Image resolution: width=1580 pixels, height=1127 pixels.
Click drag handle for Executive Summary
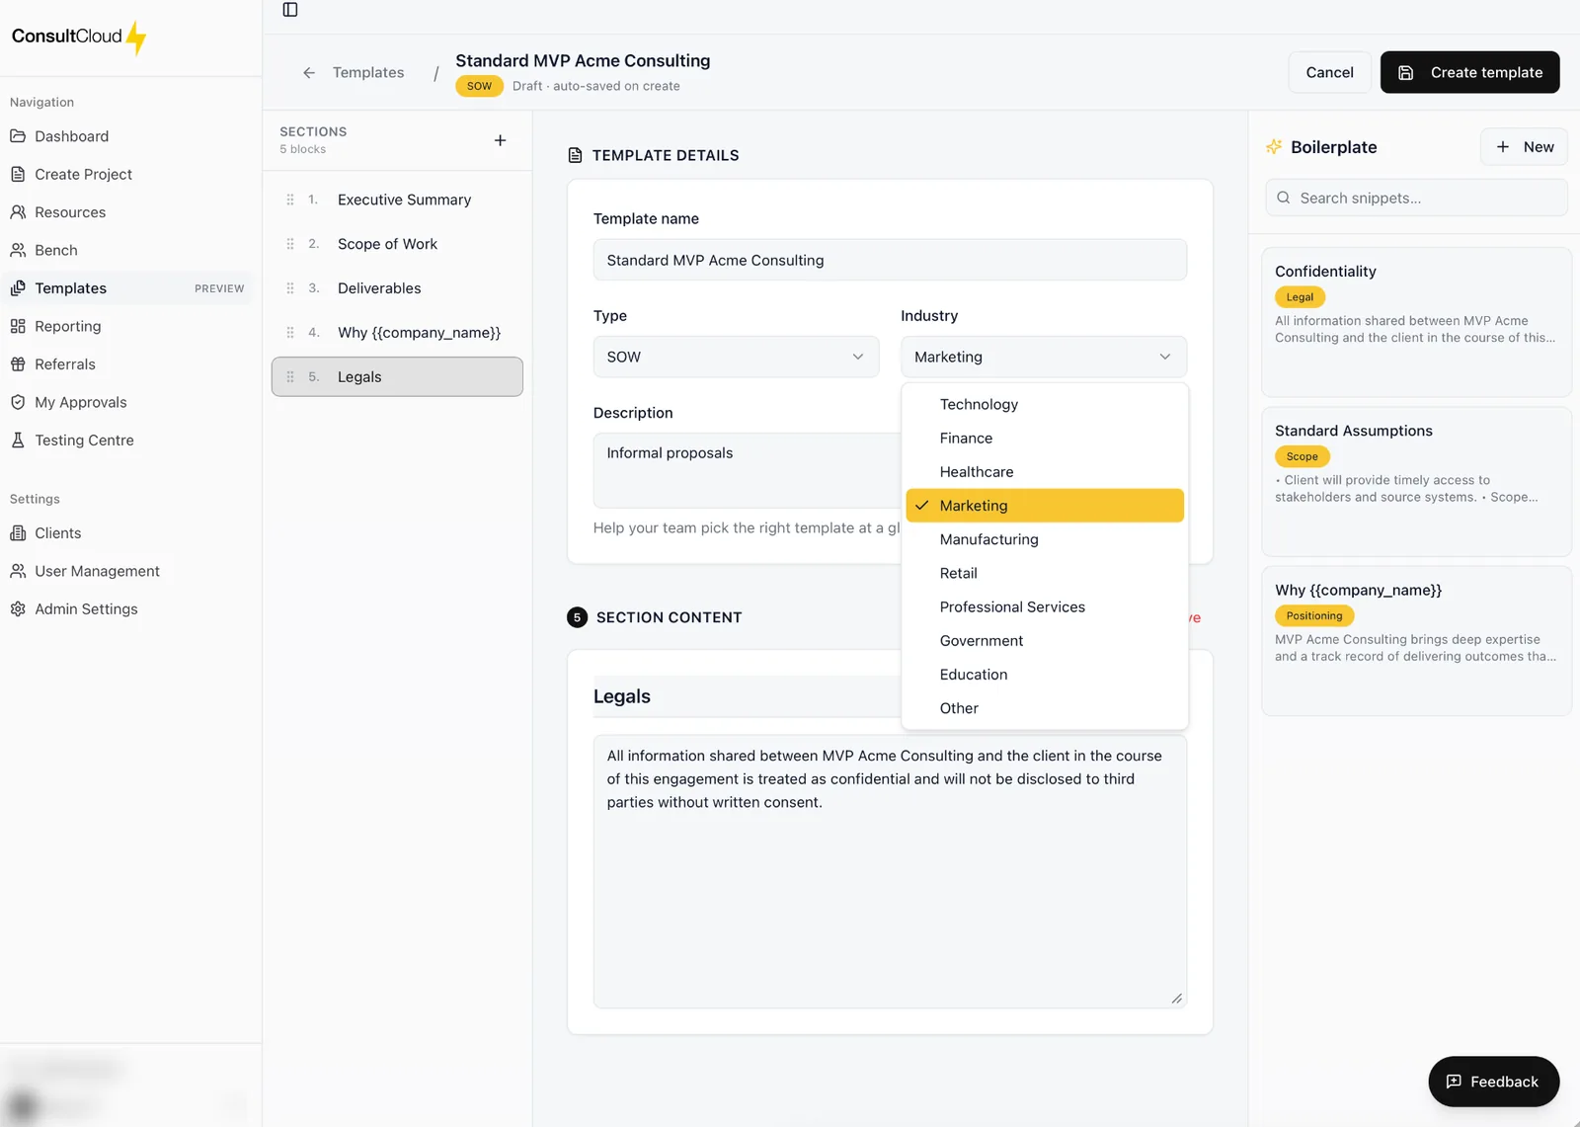[290, 200]
